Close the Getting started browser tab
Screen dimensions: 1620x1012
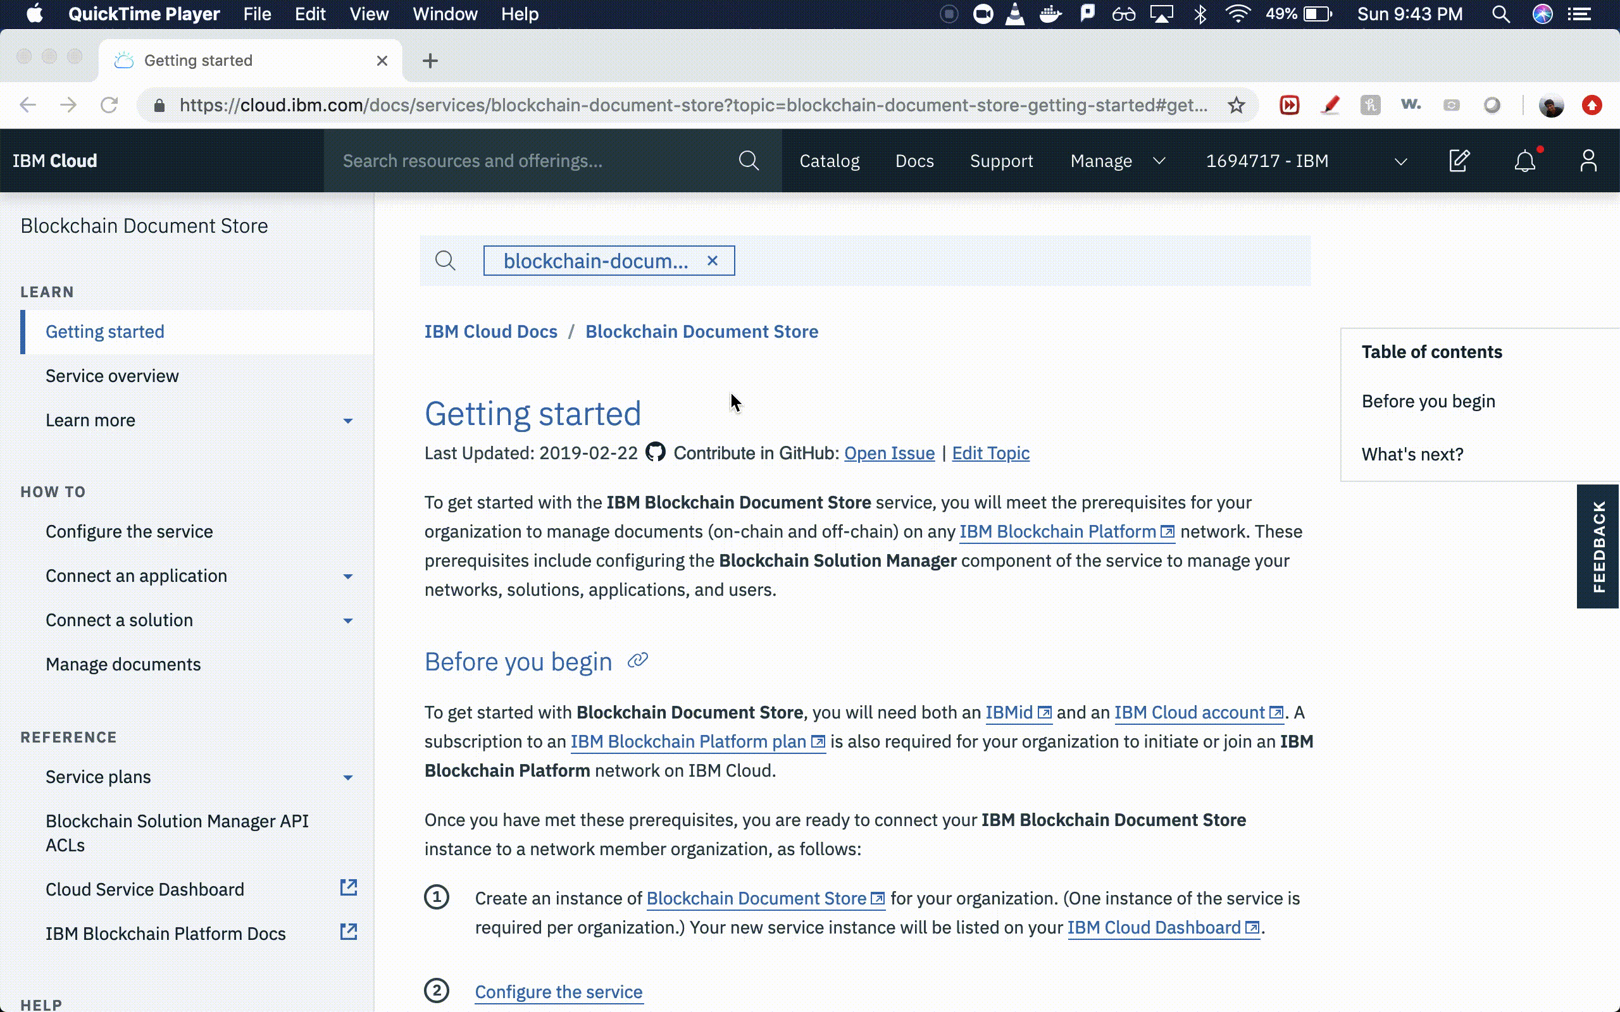pos(382,61)
